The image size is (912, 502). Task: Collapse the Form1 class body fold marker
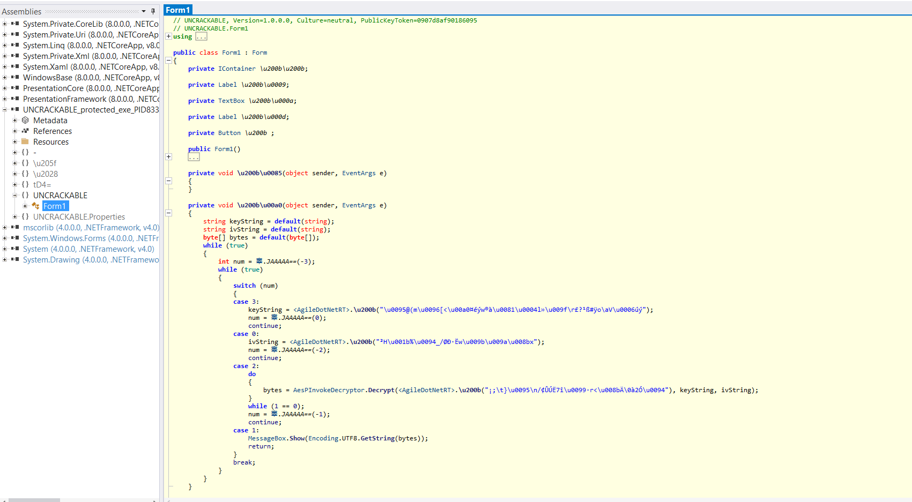click(168, 61)
